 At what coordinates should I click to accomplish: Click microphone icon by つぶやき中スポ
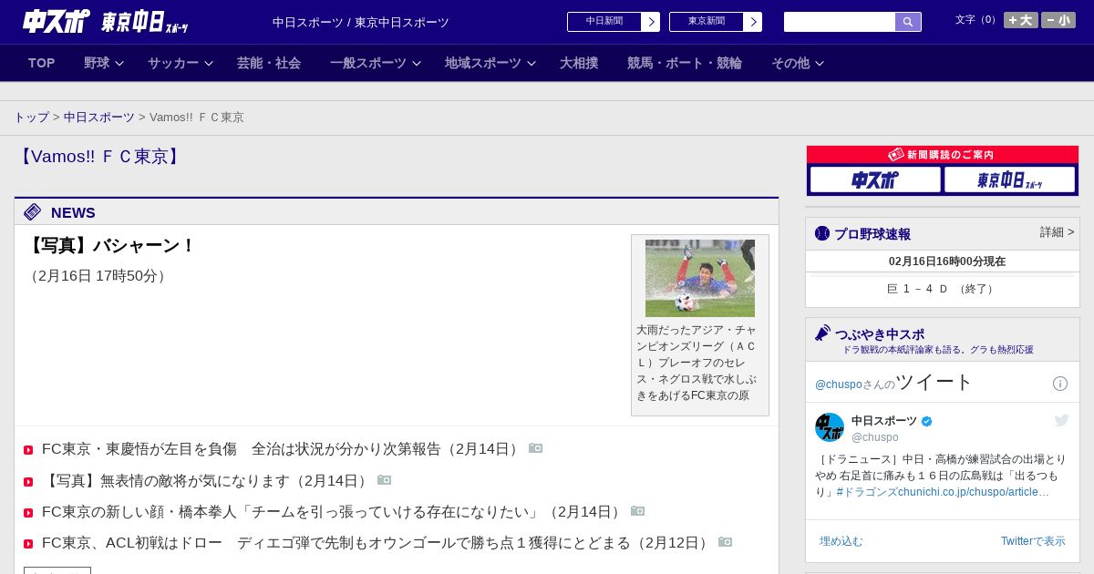[x=823, y=333]
